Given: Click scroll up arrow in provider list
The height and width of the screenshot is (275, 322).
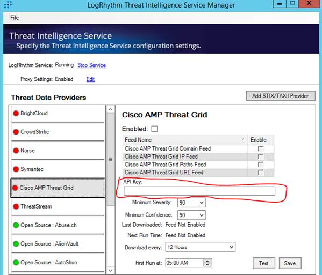Looking at the screenshot, I should tap(111, 109).
